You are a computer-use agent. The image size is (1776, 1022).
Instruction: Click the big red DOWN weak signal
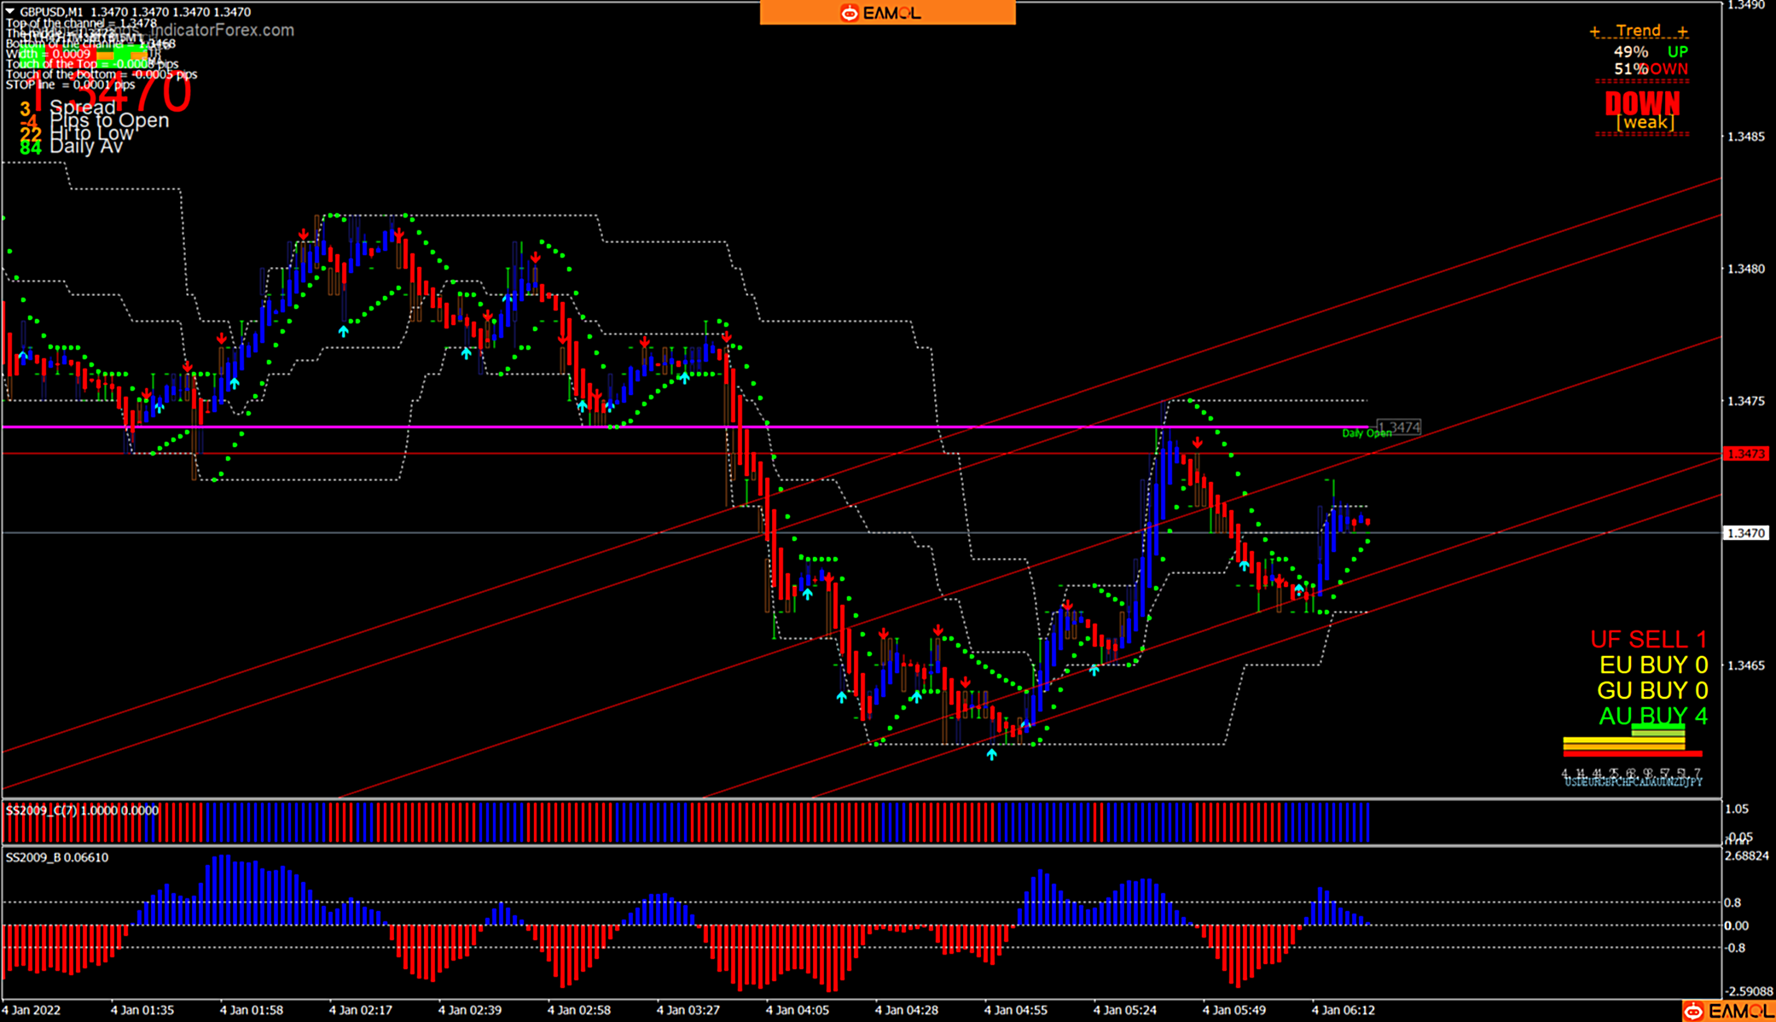[x=1642, y=104]
